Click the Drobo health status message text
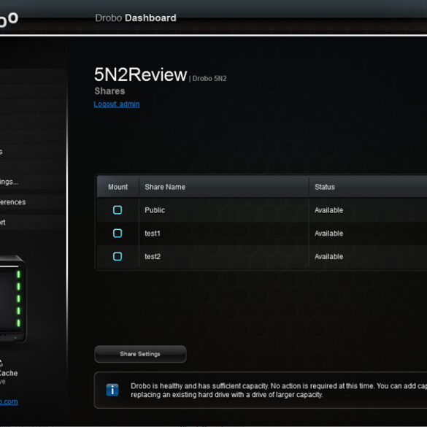427x427 pixels. click(x=279, y=391)
